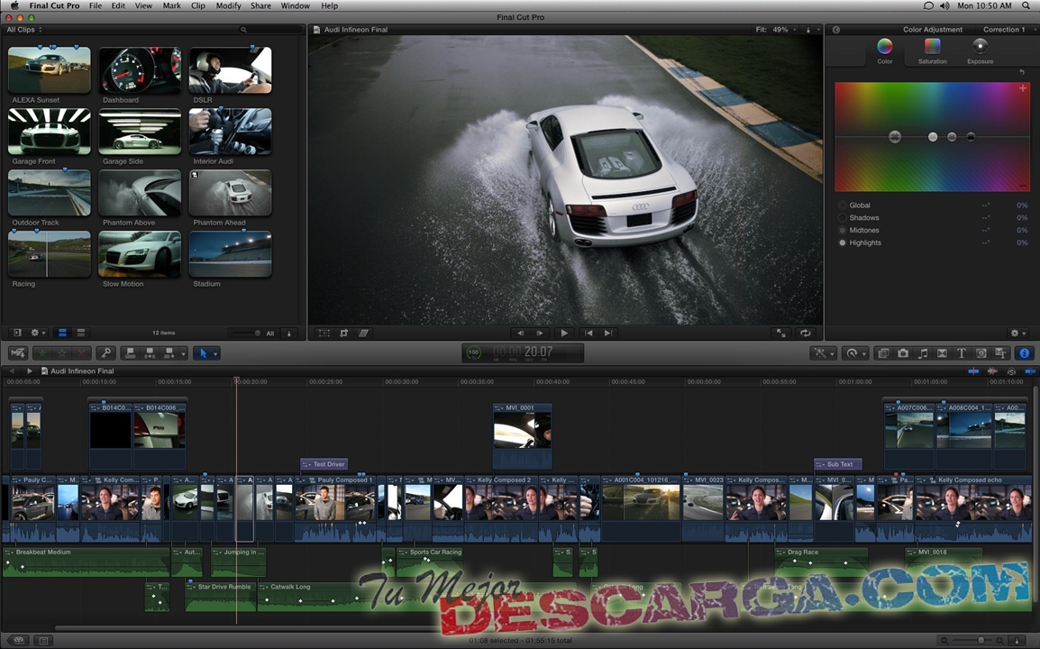Go to next edit point
1040x649 pixels.
(608, 334)
